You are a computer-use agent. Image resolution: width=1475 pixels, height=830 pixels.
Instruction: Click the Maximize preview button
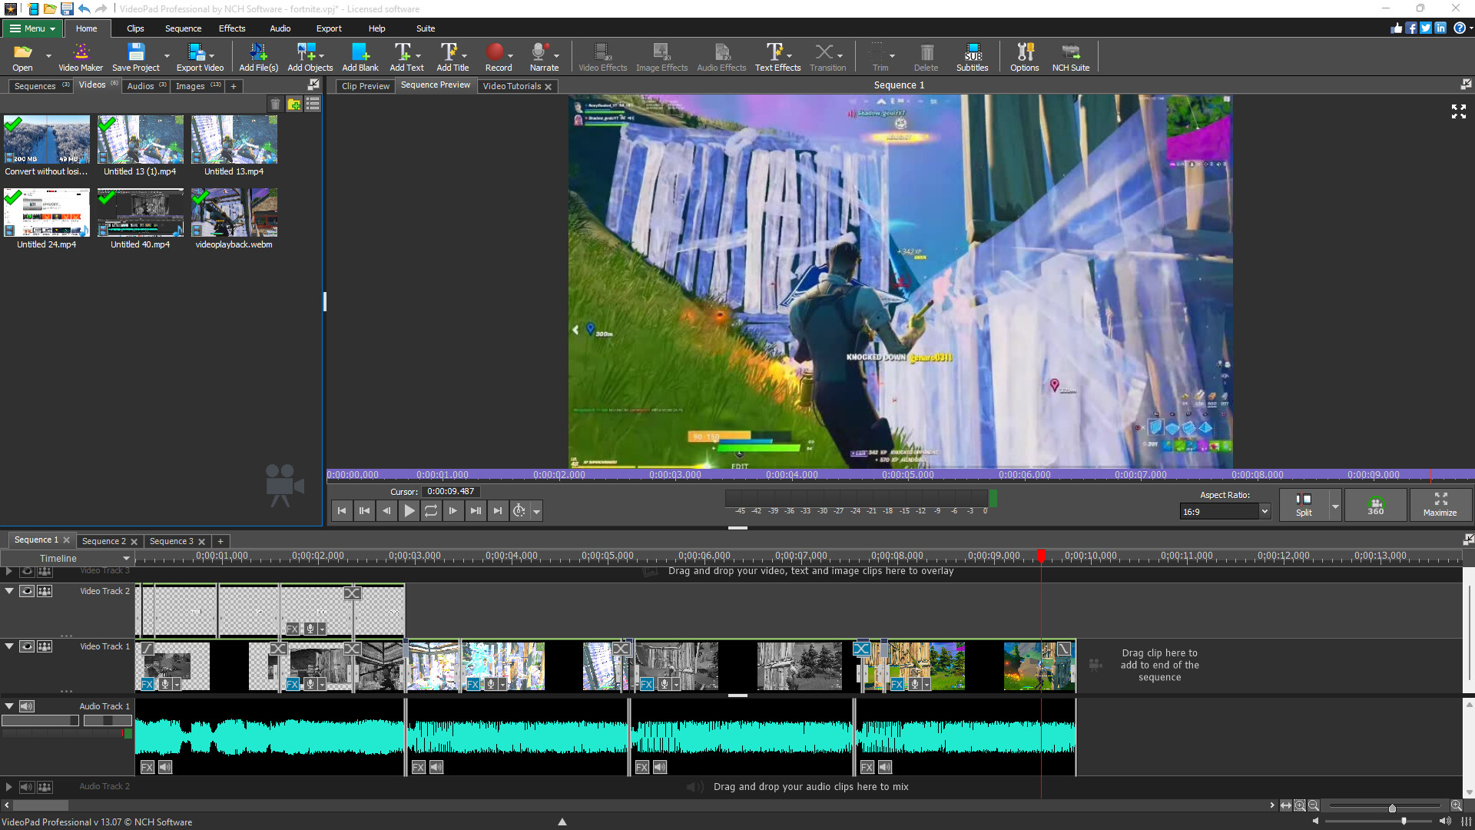point(1440,504)
